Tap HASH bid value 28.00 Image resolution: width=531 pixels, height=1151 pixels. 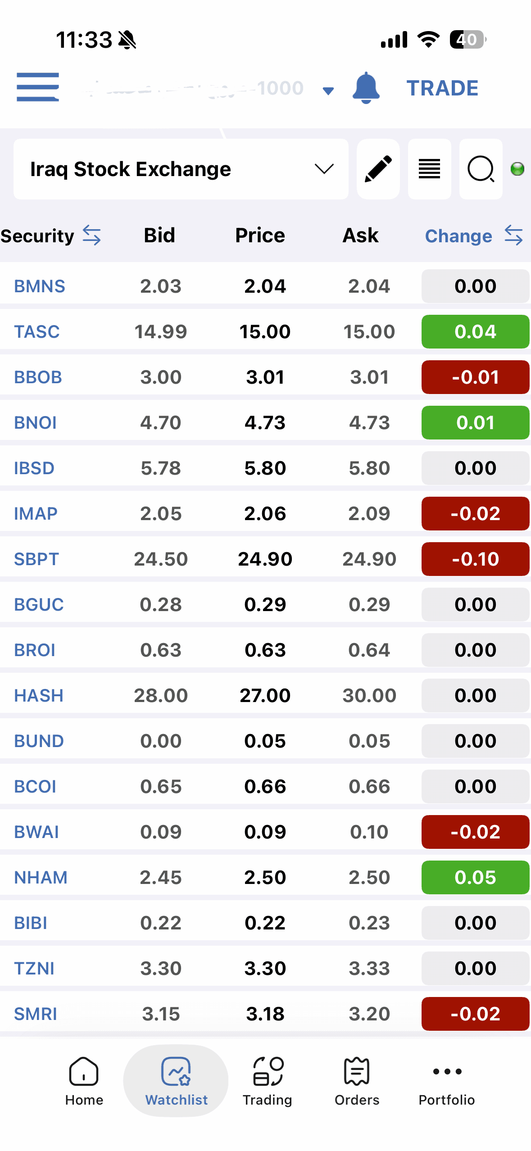[x=161, y=695]
